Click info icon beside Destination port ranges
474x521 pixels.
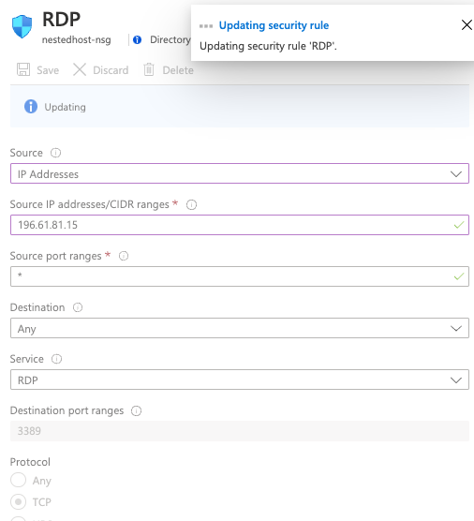[136, 410]
